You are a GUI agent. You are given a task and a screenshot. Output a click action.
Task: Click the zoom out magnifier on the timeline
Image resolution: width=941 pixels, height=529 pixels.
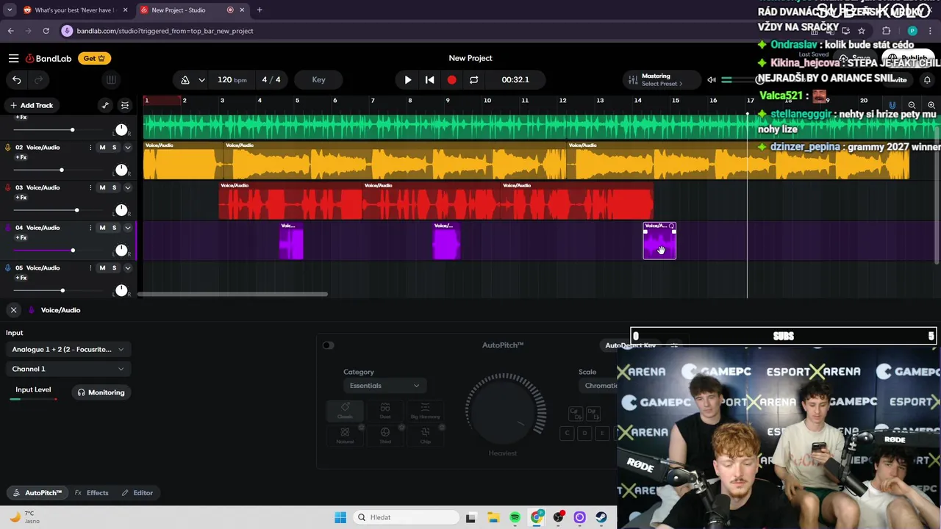click(x=912, y=106)
